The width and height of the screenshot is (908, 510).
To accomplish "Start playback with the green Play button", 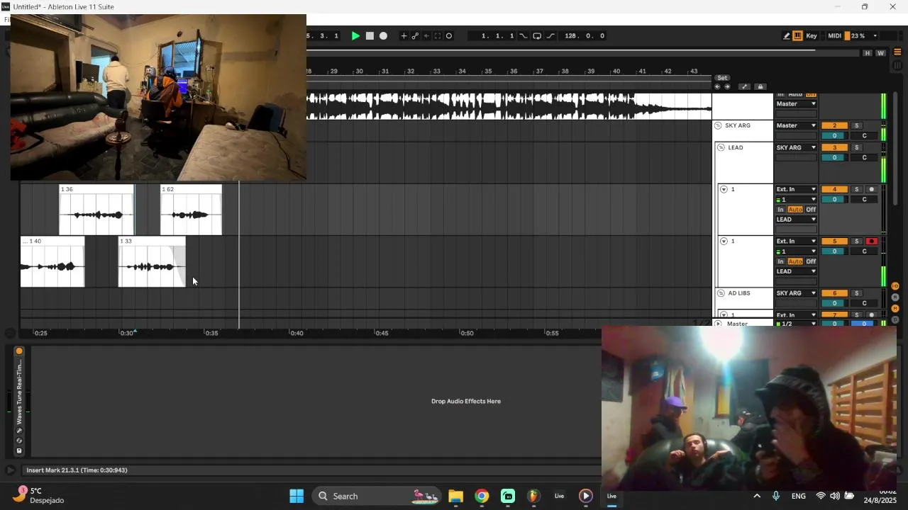I will pyautogui.click(x=355, y=36).
